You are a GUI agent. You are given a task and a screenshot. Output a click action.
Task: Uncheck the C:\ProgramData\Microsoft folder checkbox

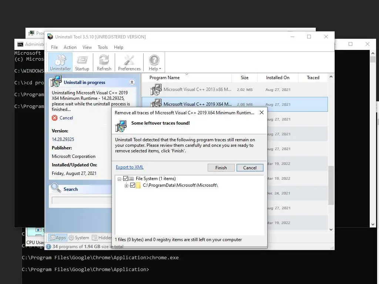[x=133, y=185]
